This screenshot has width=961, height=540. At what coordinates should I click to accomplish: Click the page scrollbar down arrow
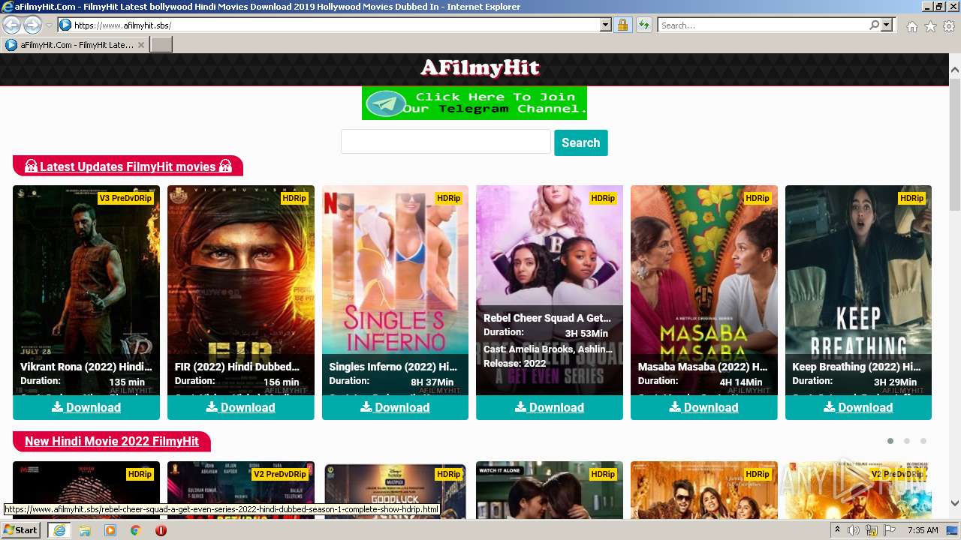pyautogui.click(x=954, y=503)
